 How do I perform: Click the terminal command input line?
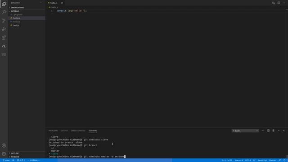87,157
